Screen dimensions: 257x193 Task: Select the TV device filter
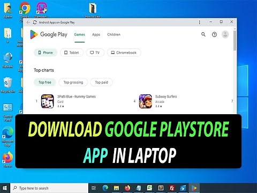pos(95,53)
